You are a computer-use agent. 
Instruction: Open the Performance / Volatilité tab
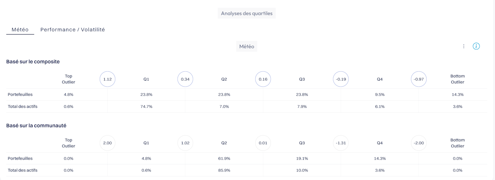tap(73, 30)
